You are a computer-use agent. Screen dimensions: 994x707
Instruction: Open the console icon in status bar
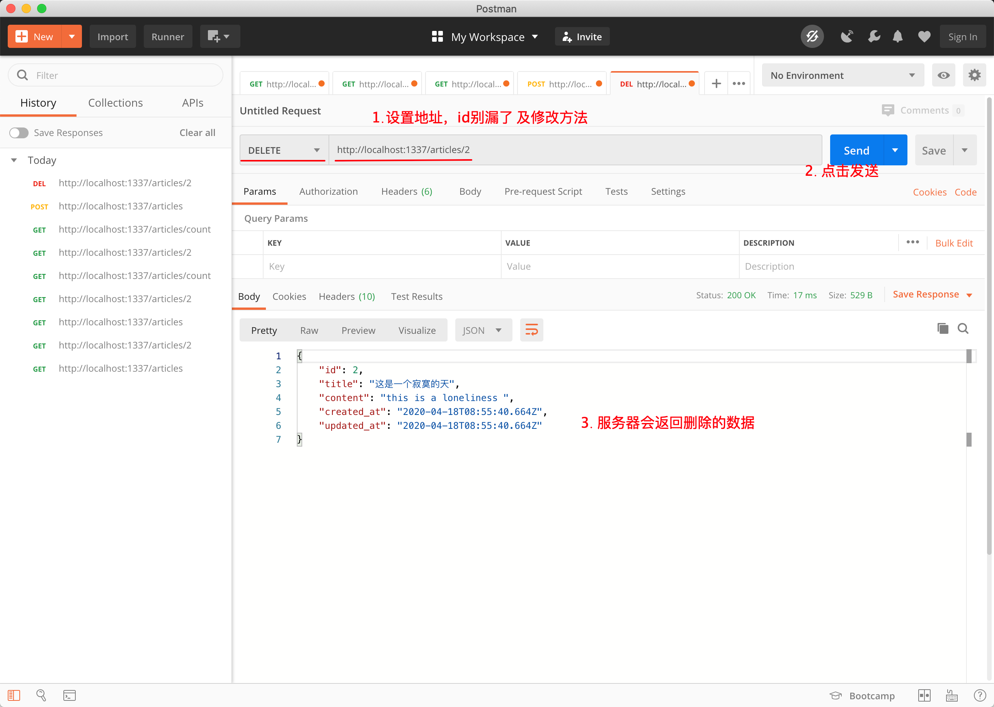(x=69, y=695)
